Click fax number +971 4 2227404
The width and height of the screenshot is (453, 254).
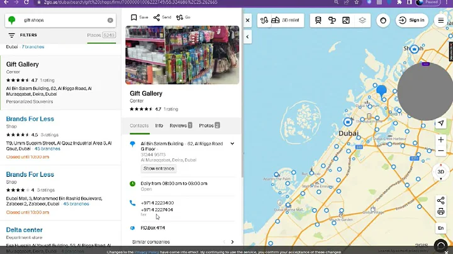click(x=157, y=210)
